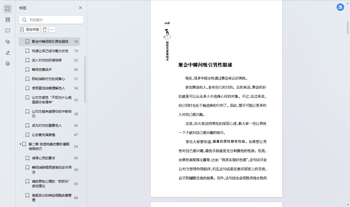Click the bookmark icon beside 进入对方的好感地带

click(27, 60)
